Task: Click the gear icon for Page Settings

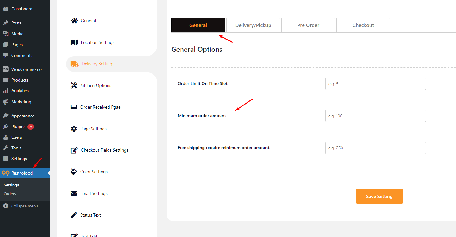Action: point(74,129)
